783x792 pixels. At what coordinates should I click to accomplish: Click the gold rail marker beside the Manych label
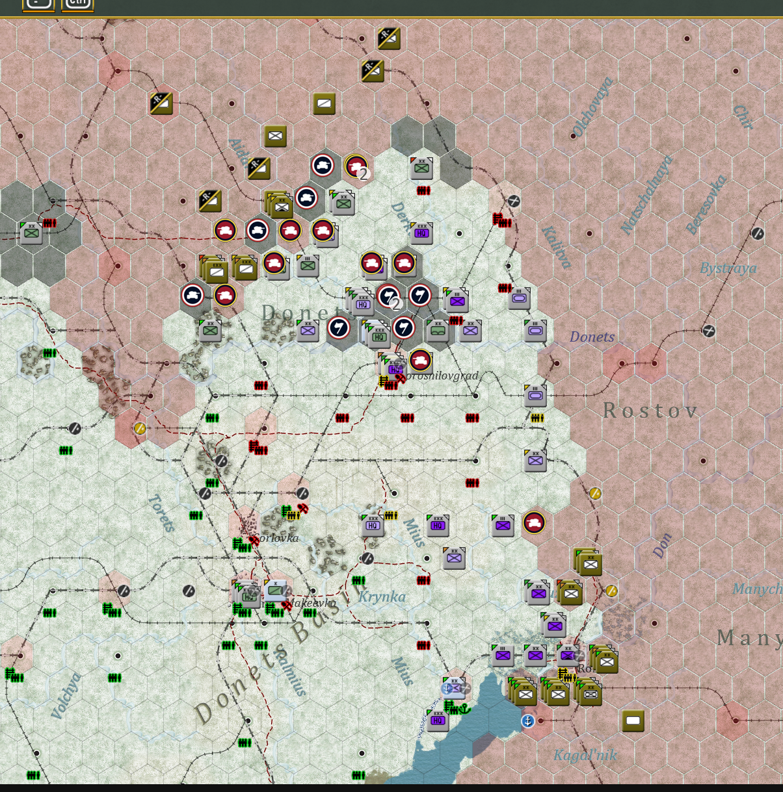pyautogui.click(x=611, y=591)
